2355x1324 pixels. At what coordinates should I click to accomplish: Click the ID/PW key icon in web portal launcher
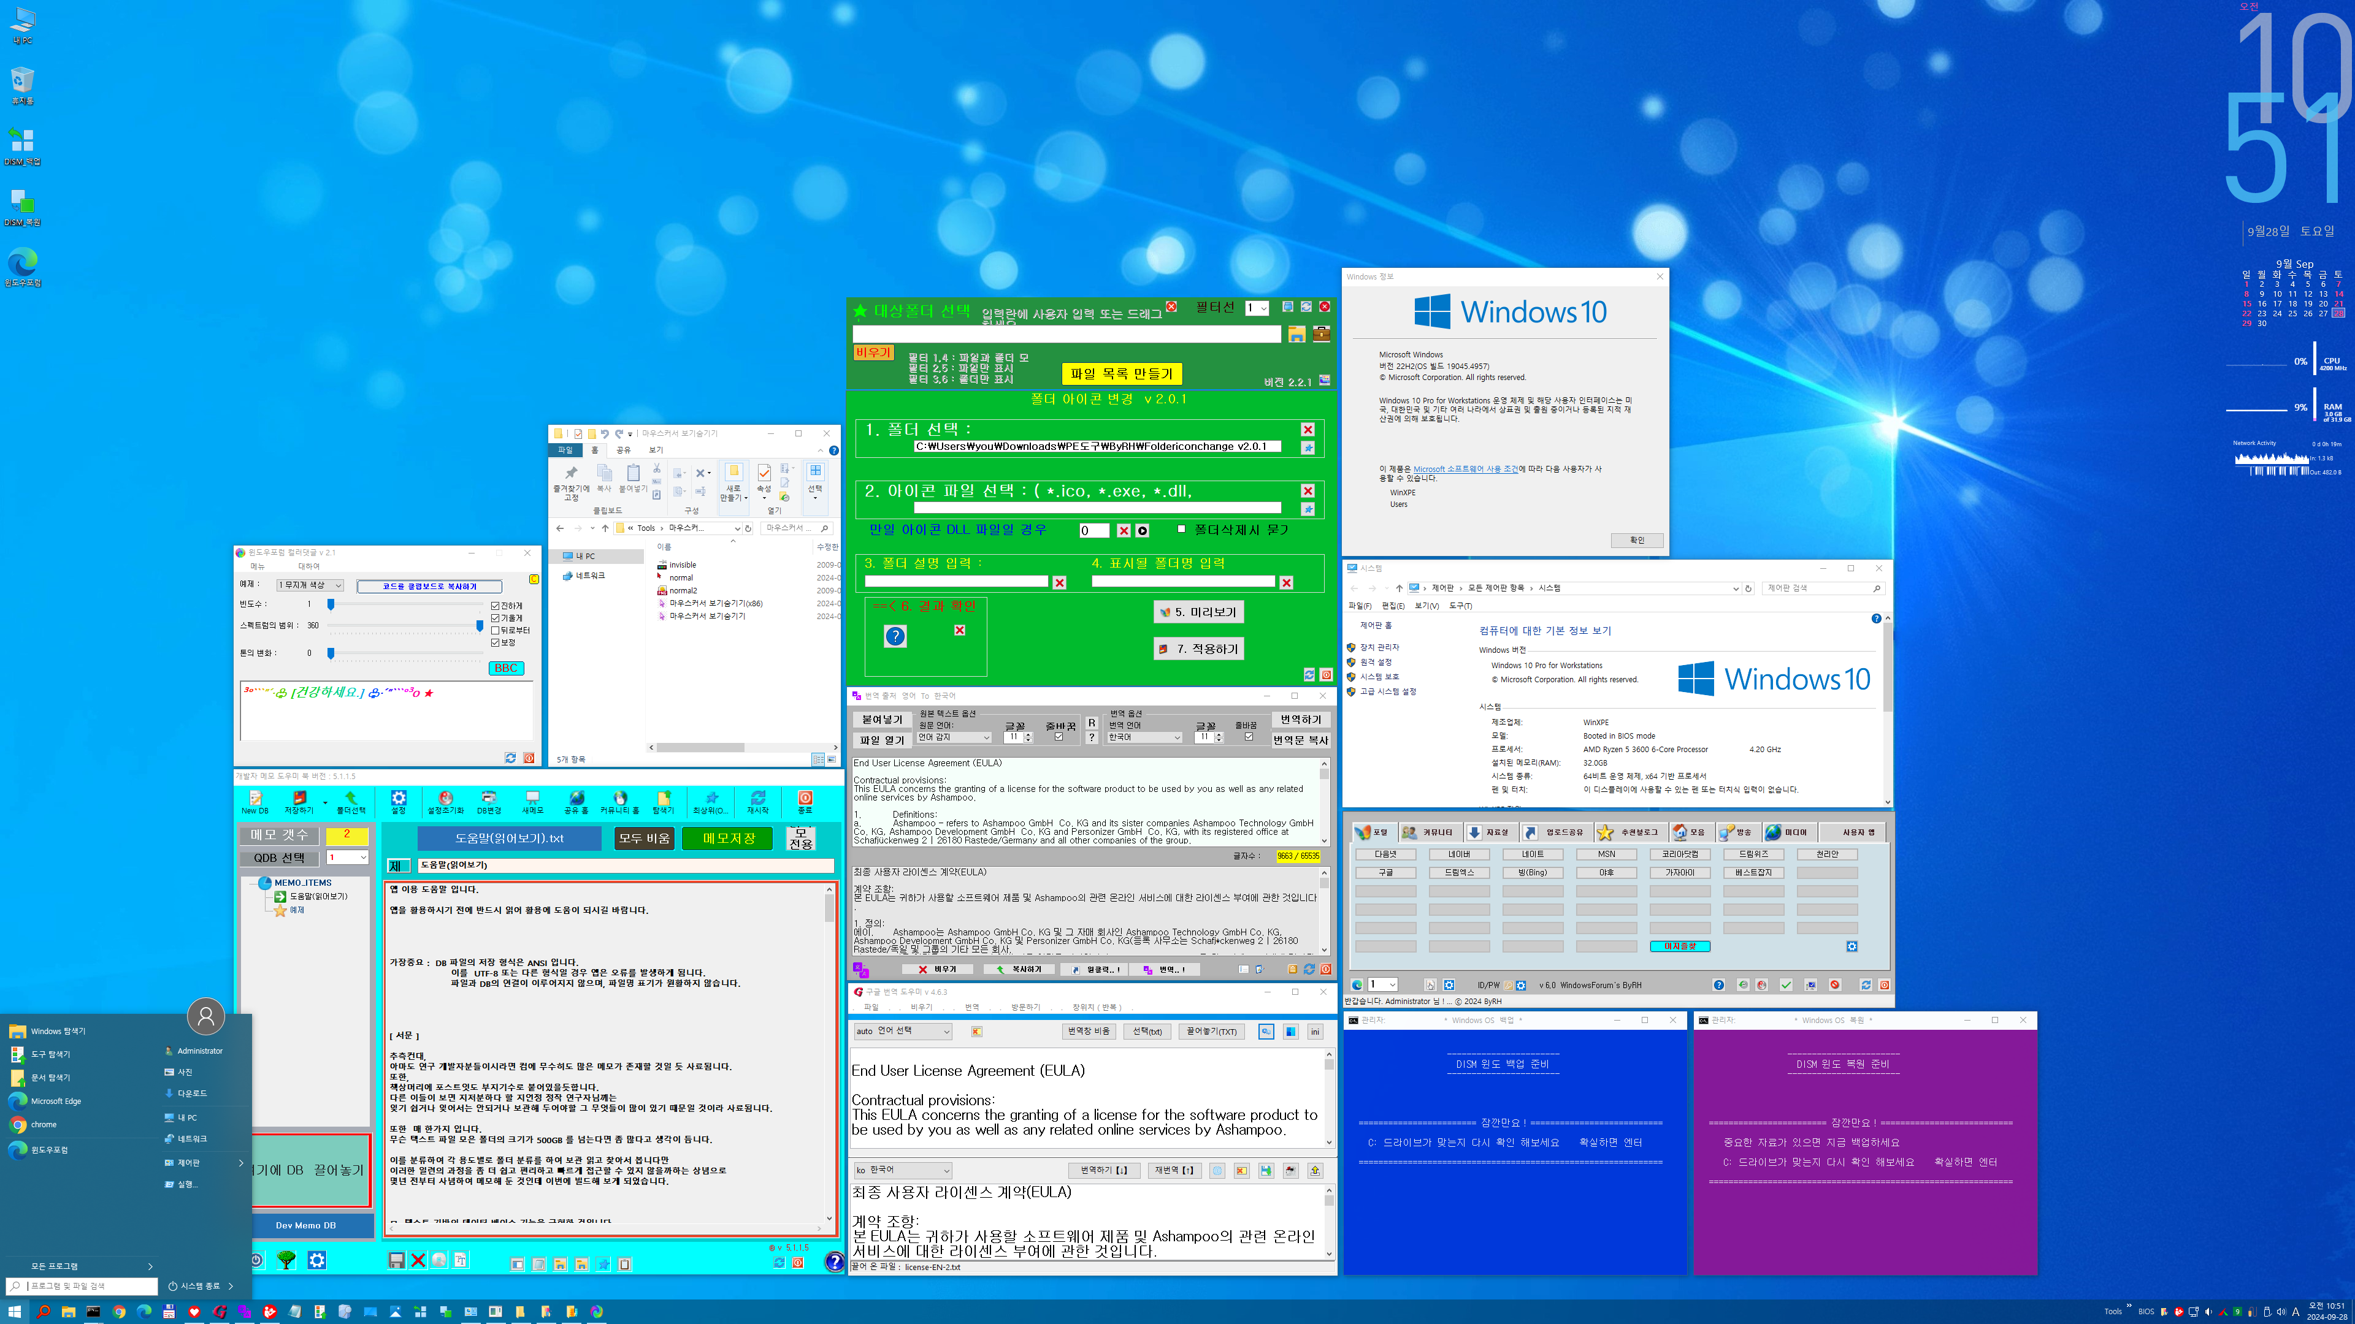pyautogui.click(x=1507, y=985)
